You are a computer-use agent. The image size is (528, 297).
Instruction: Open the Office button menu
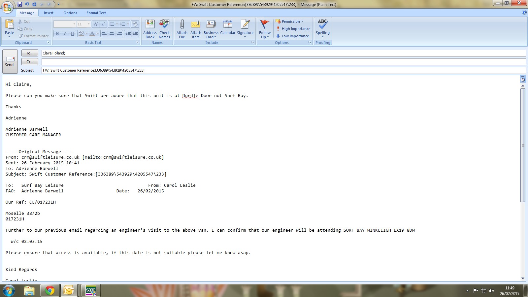(7, 7)
